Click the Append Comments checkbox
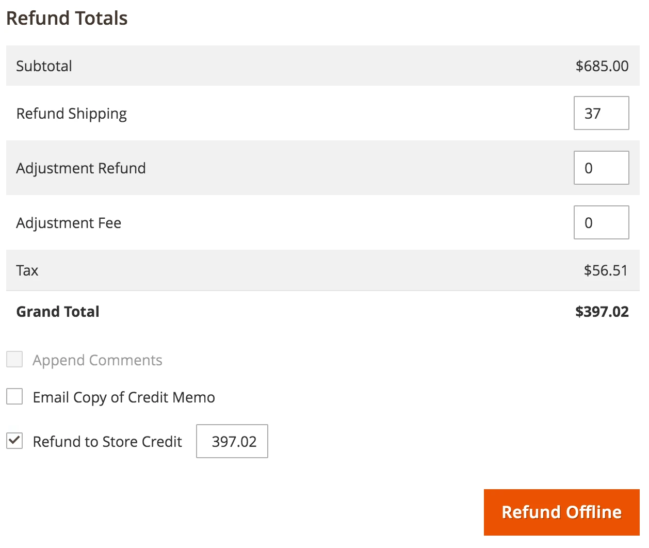Viewport: 649px width, 548px height. (14, 360)
